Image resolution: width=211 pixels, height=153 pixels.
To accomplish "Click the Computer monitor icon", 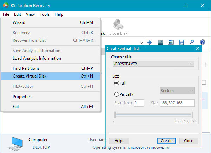I will point(15,144).
